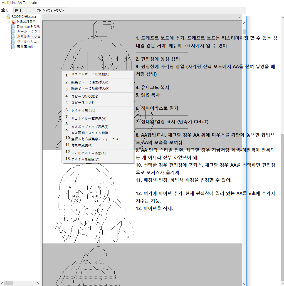
Task: Click file icon beside Dies iraeその他
Action: coord(13,27)
